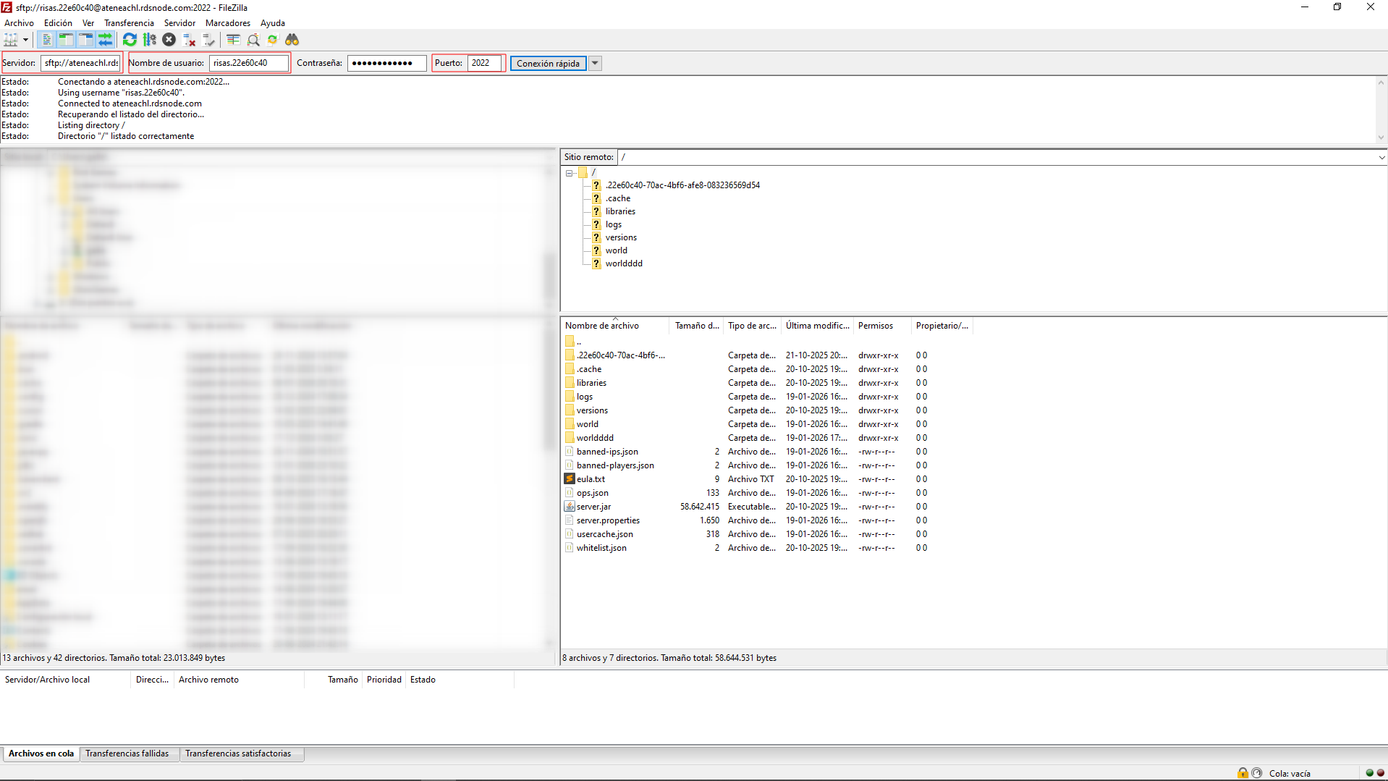Screen dimensions: 1388x781
Task: Select versions folder in remote tree
Action: (621, 237)
